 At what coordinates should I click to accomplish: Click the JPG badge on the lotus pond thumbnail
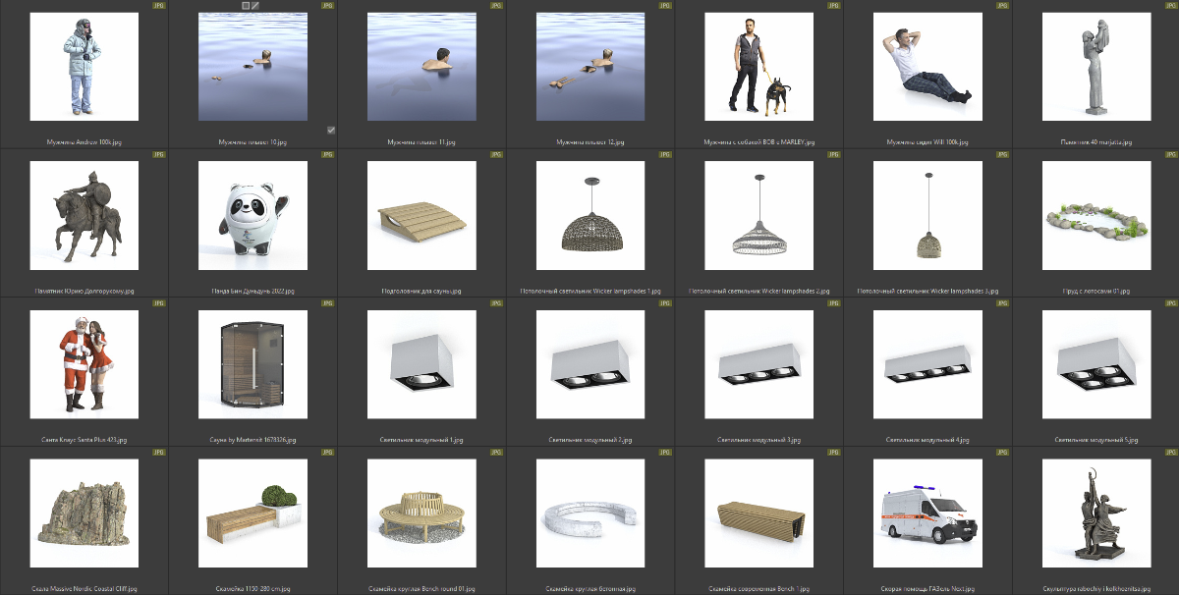[x=1170, y=154]
